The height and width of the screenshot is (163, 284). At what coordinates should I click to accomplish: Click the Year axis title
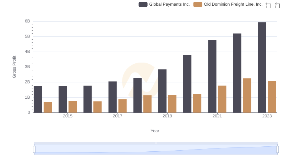(155, 131)
